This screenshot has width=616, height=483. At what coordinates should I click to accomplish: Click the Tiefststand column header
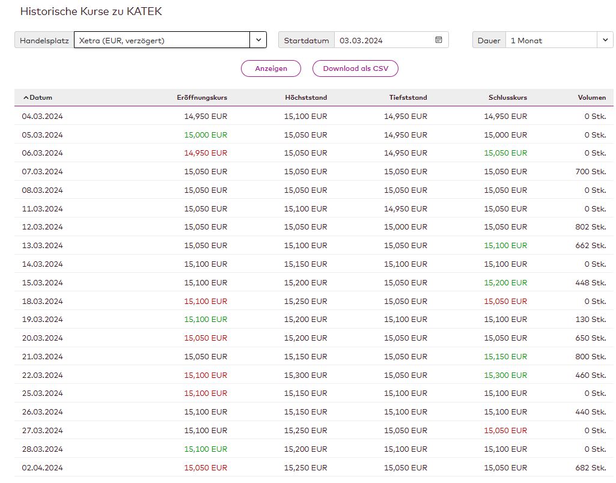tap(407, 98)
